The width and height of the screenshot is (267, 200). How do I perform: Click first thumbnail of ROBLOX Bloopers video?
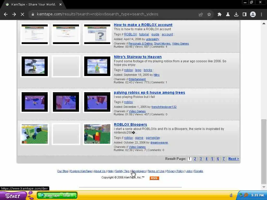[35, 134]
